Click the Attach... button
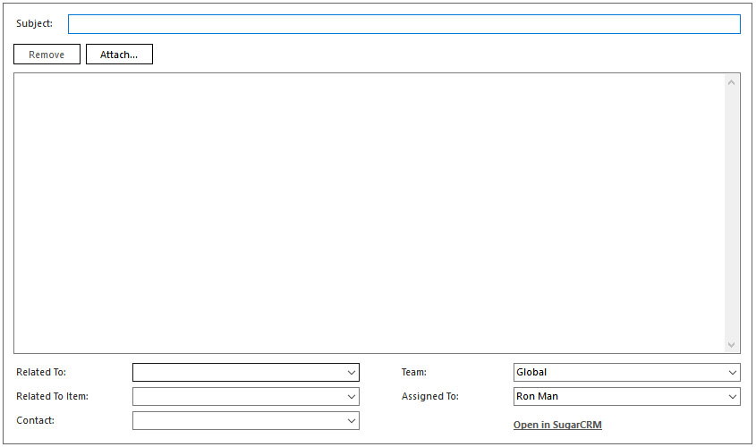This screenshot has height=447, width=756. [x=119, y=55]
